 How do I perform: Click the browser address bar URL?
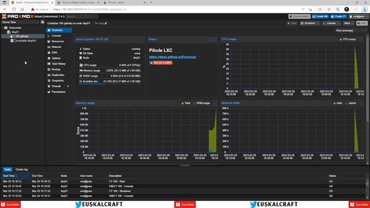tap(90, 9)
